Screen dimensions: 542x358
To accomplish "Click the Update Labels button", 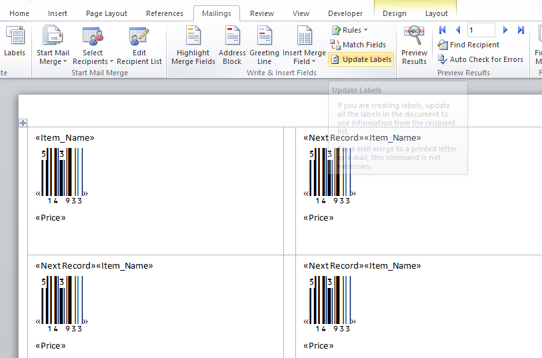I will tap(361, 59).
